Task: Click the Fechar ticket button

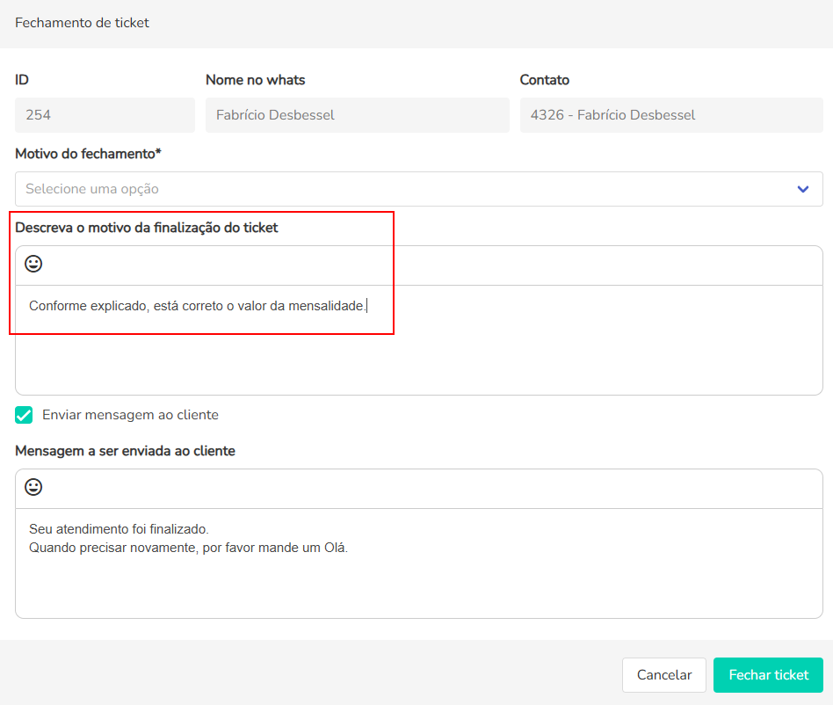Action: pyautogui.click(x=768, y=675)
